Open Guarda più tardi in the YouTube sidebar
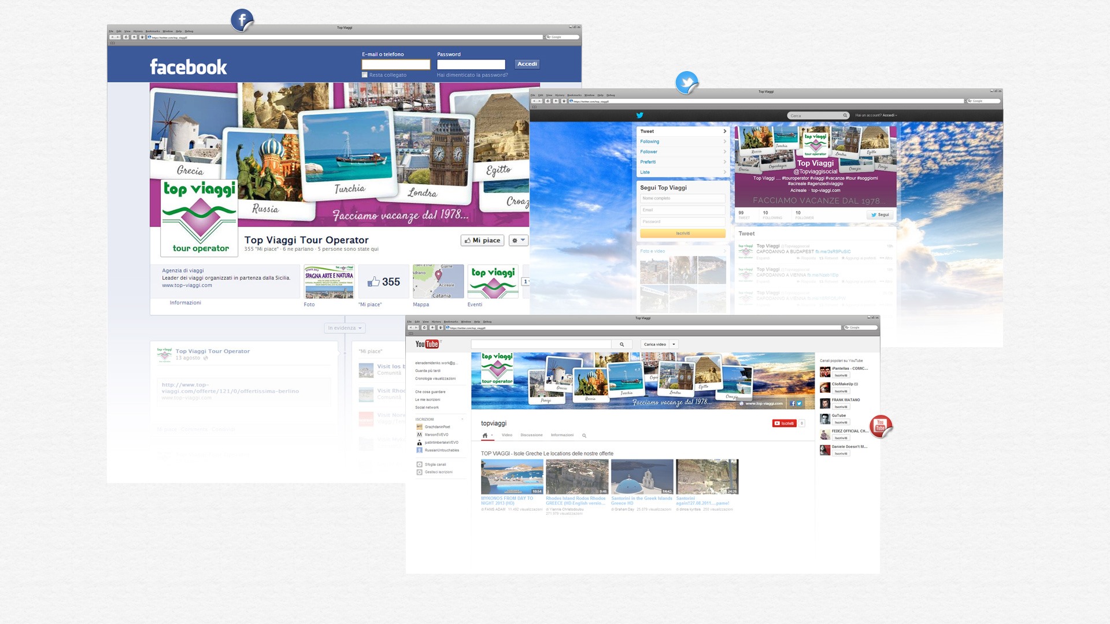The image size is (1110, 624). (428, 371)
